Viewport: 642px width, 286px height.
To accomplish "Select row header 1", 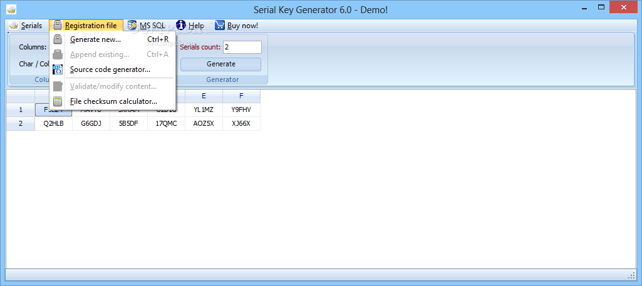I will click(x=21, y=110).
